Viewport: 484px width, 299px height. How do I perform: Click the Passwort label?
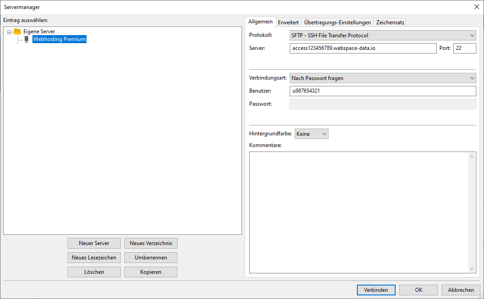[x=260, y=104]
